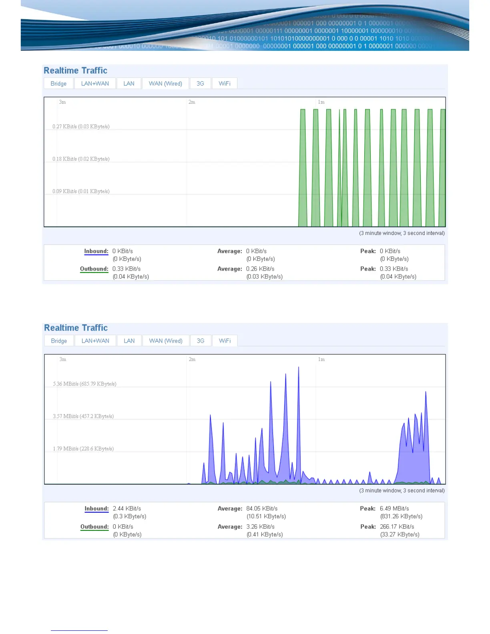Click the Outbound label showing 0.33 KBit/s
The image size is (490, 634).
pyautogui.click(x=94, y=269)
